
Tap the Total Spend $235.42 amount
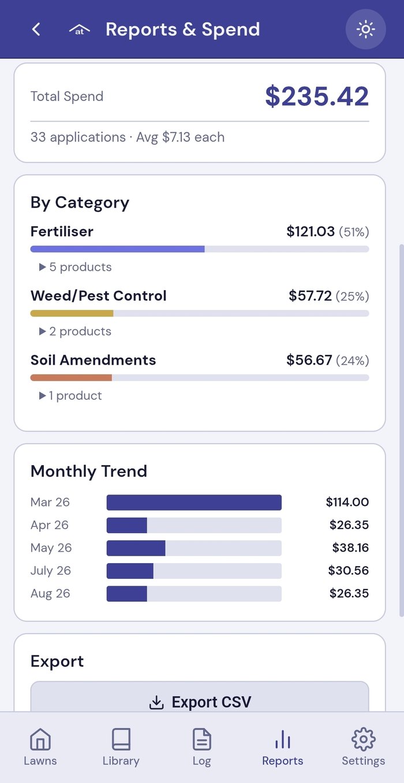tap(317, 96)
